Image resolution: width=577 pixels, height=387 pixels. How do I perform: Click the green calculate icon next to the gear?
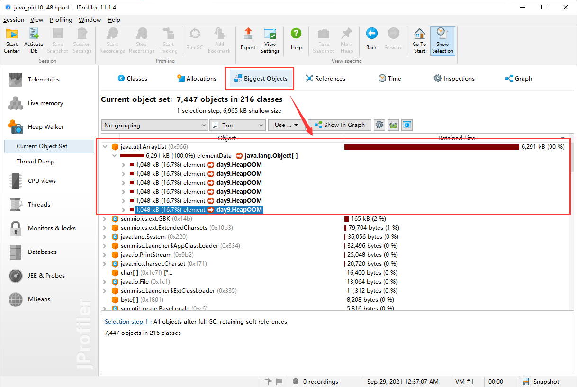tap(393, 125)
